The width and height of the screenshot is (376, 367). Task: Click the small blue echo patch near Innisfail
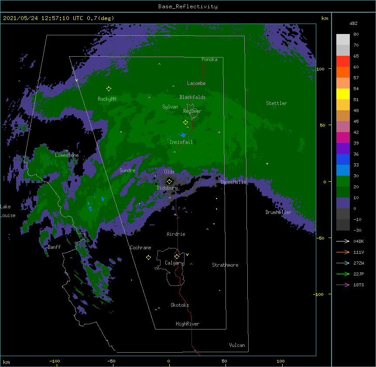(x=183, y=135)
